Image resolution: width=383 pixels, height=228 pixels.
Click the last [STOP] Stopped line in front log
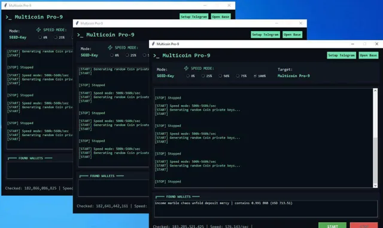click(168, 181)
